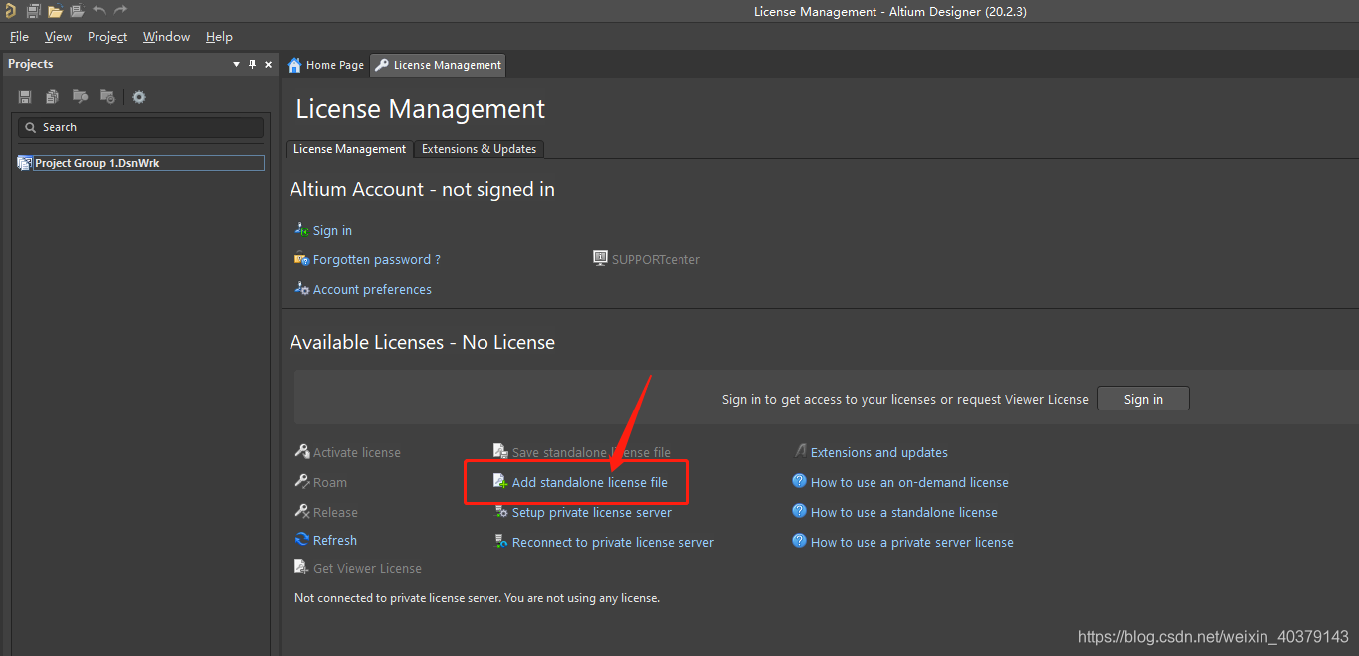The width and height of the screenshot is (1359, 656).
Task: Click help icon beside How to use a standalone license
Action: point(799,511)
